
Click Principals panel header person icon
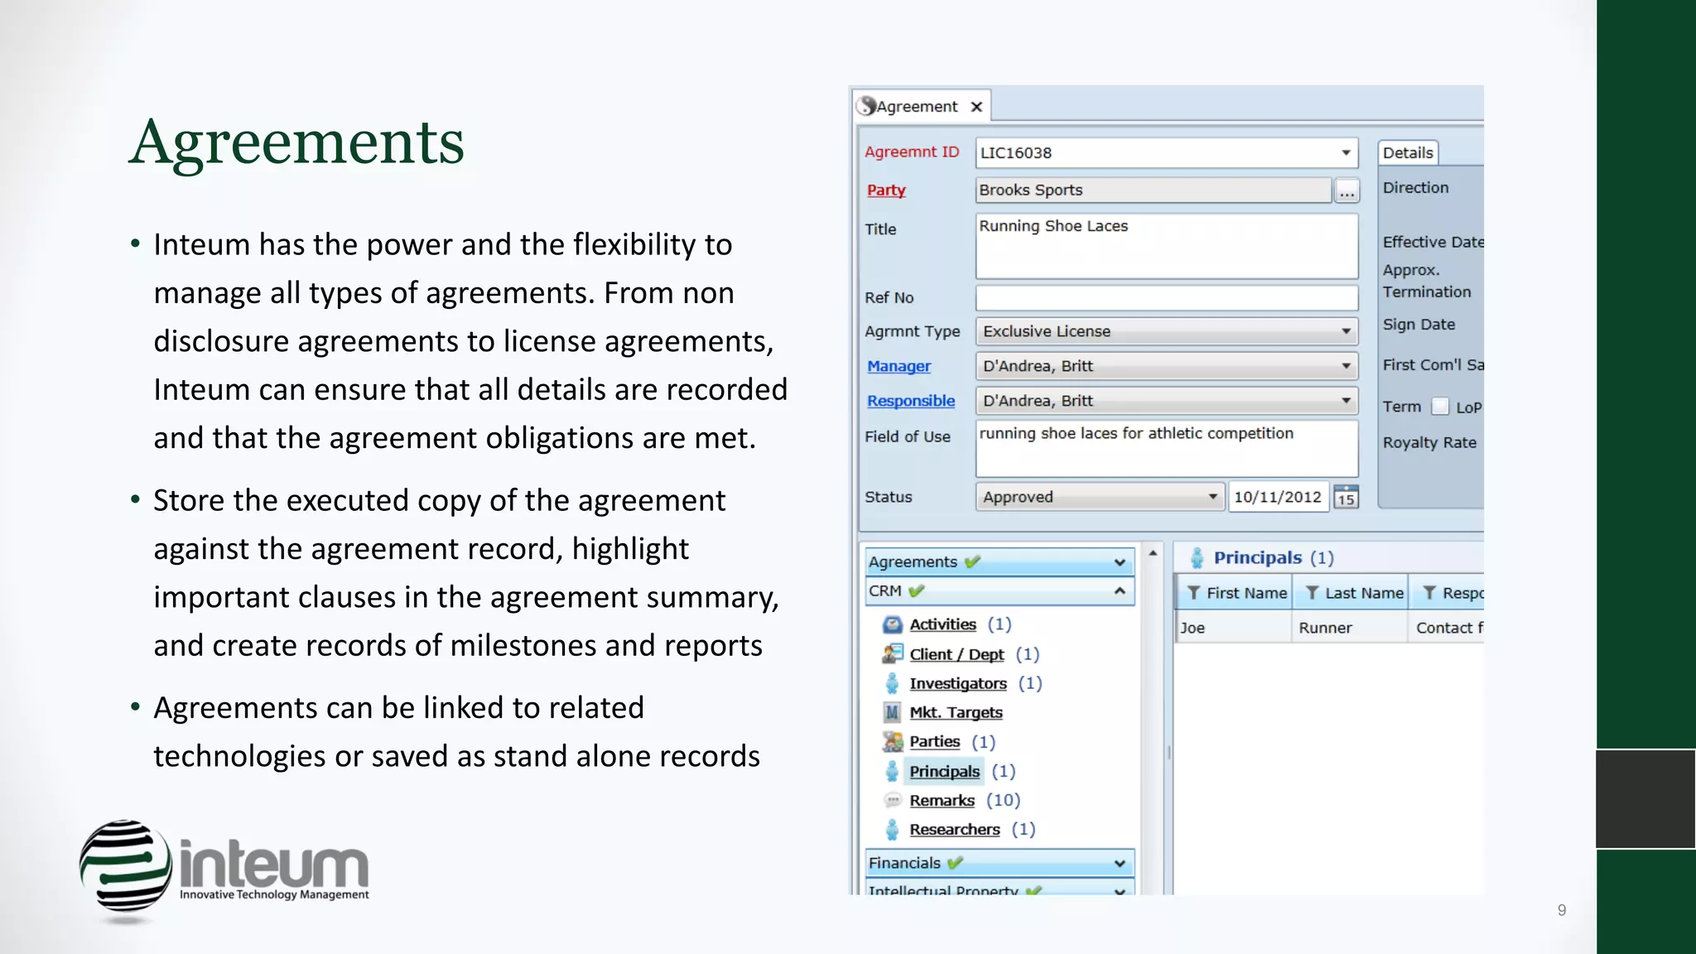pos(1197,557)
